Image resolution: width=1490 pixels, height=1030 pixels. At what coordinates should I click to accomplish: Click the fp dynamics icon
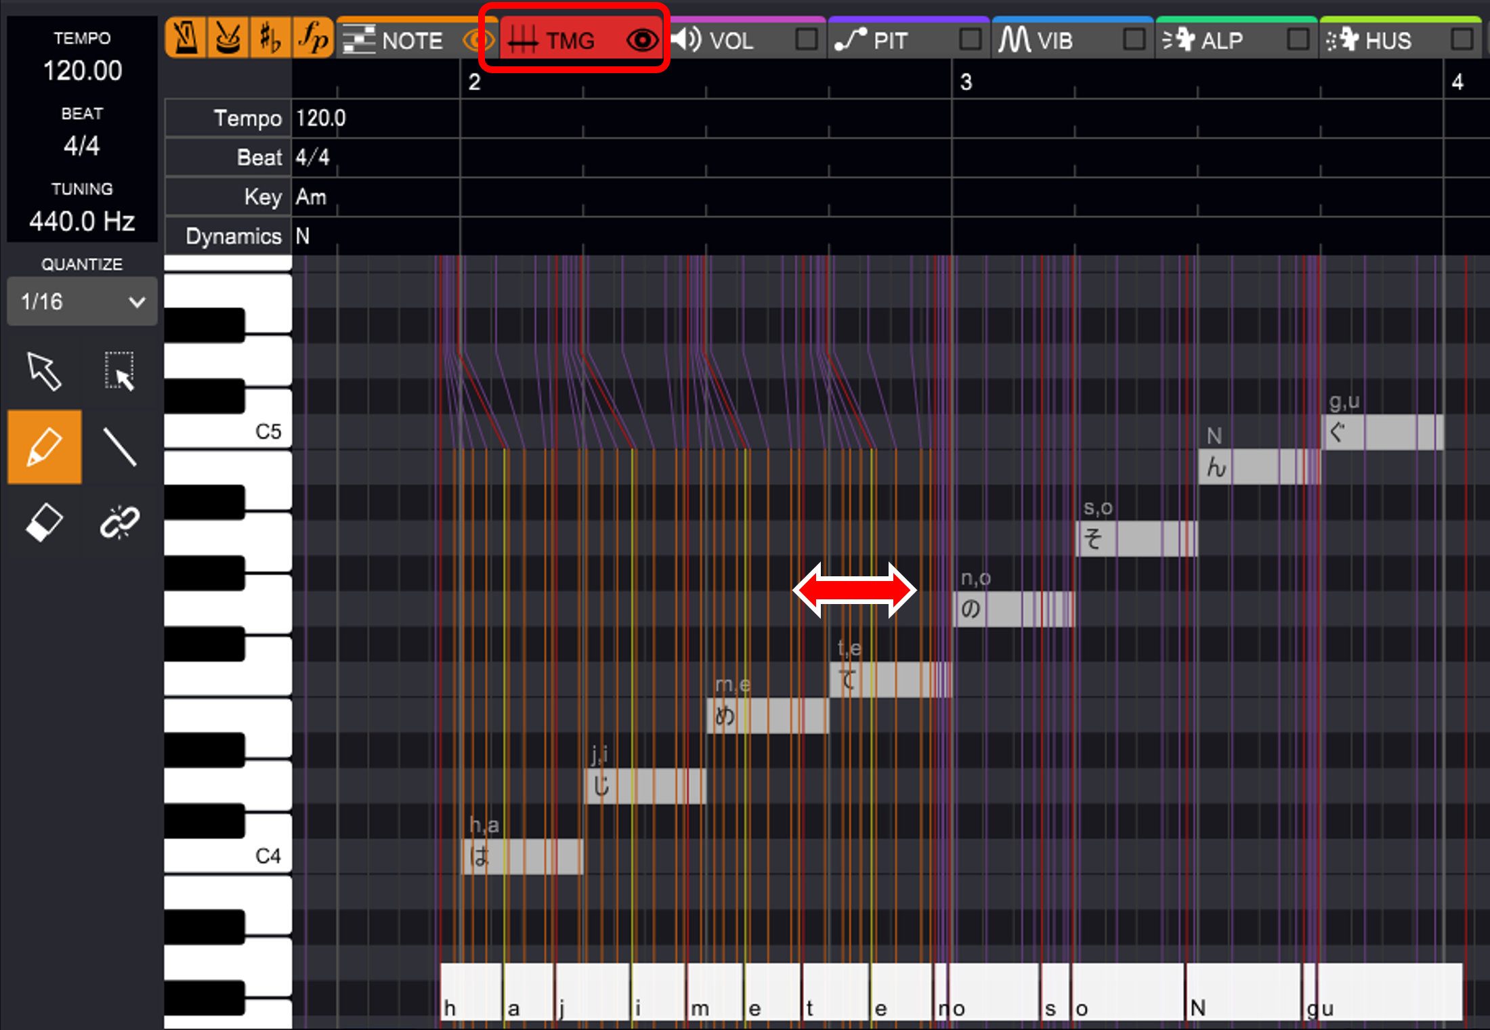(313, 39)
